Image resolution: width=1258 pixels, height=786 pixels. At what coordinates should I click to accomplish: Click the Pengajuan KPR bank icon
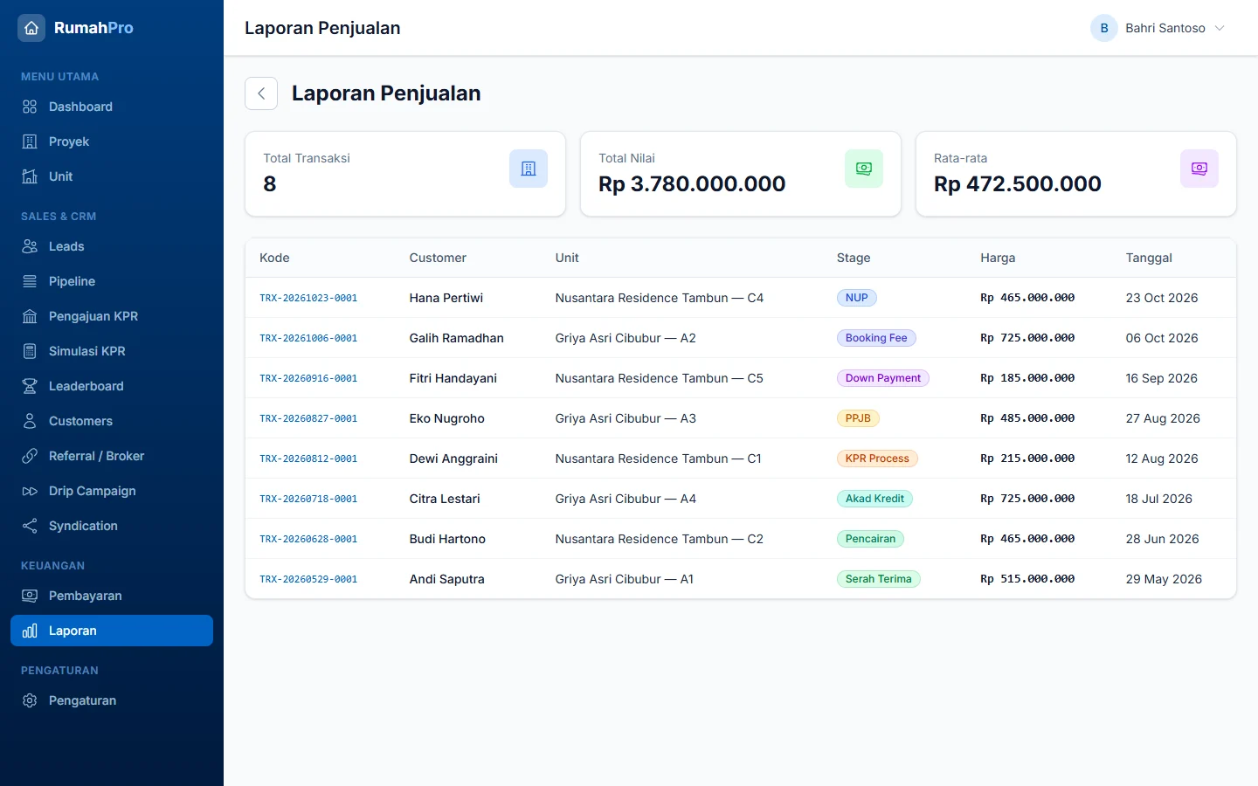30,316
